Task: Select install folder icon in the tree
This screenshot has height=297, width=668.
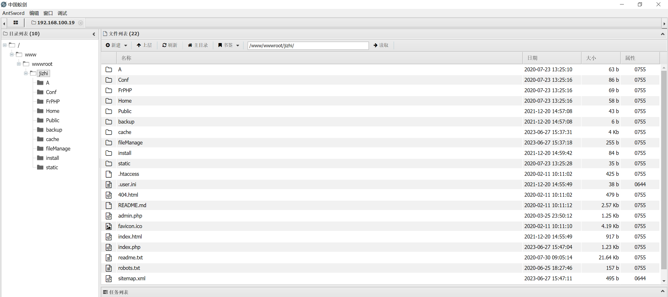Action: pyautogui.click(x=40, y=158)
